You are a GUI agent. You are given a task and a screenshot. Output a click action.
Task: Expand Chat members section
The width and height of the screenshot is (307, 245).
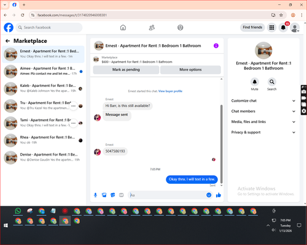click(x=263, y=111)
